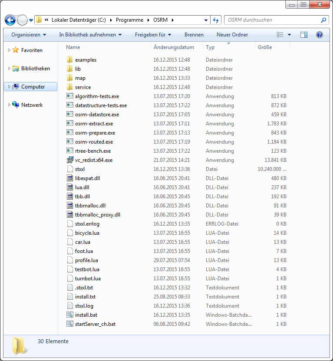Select the lib folder icon
The width and height of the screenshot is (333, 361).
coord(70,69)
